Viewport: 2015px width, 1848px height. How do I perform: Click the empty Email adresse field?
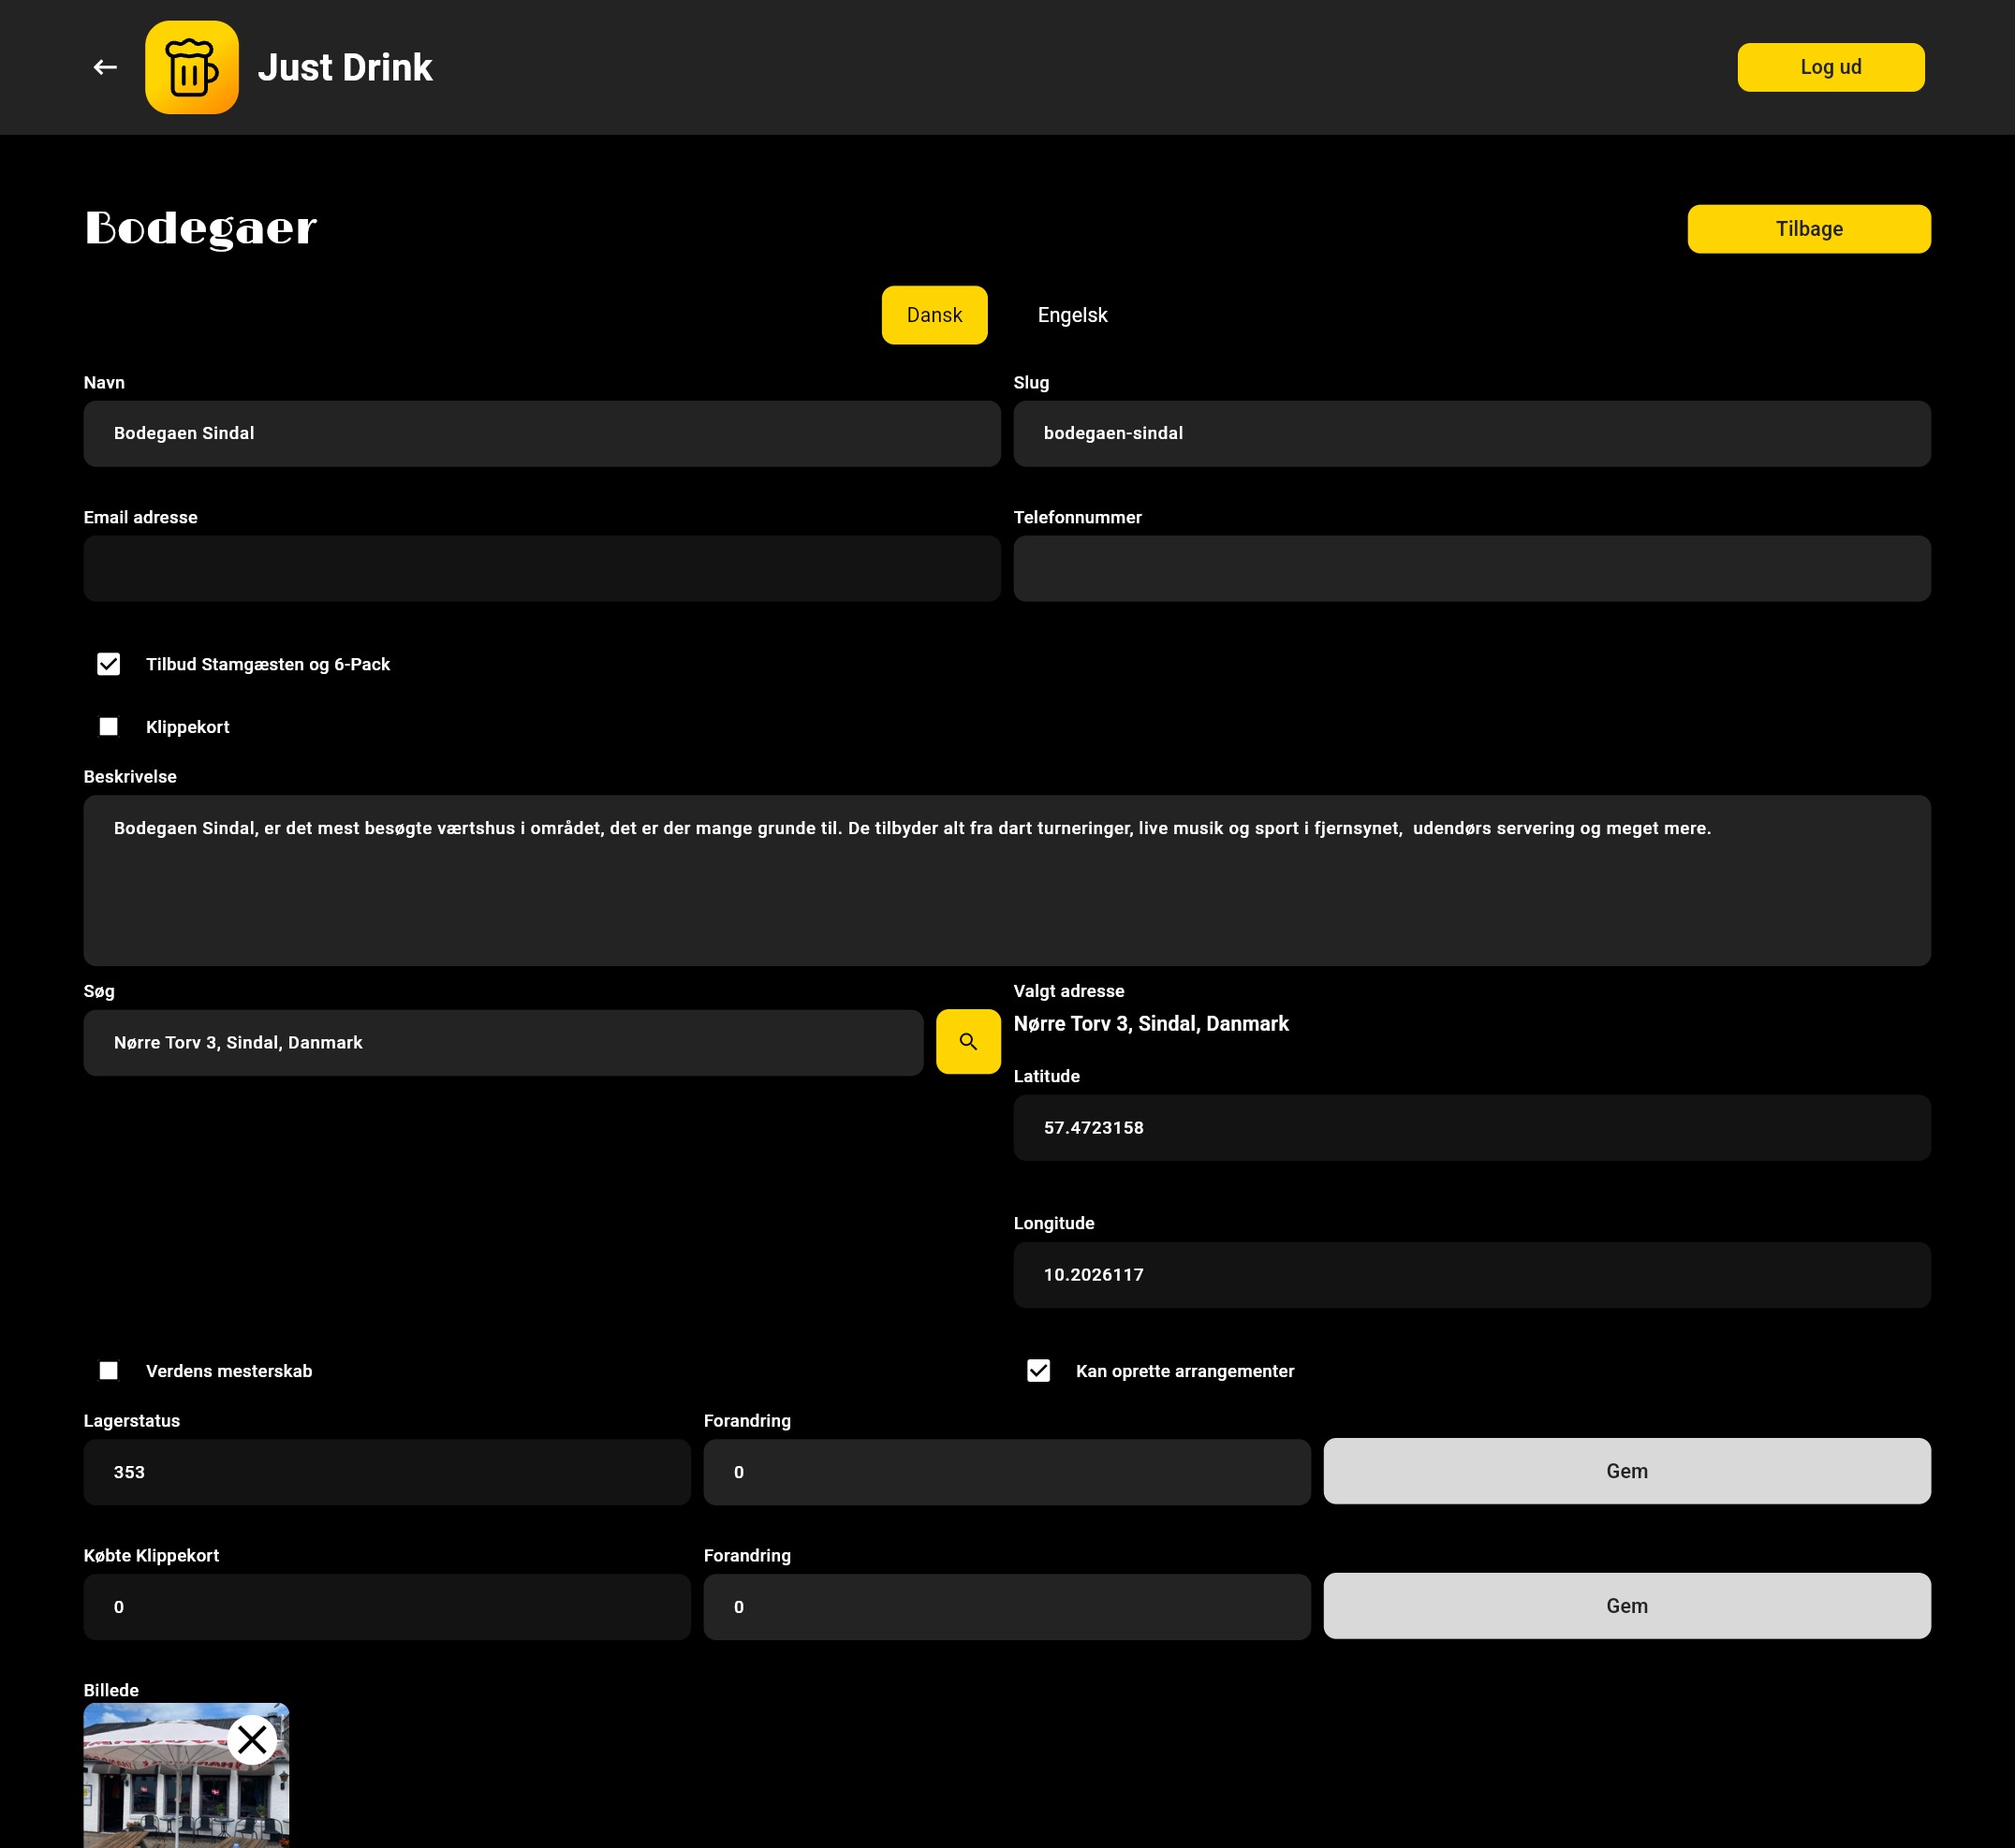[541, 568]
